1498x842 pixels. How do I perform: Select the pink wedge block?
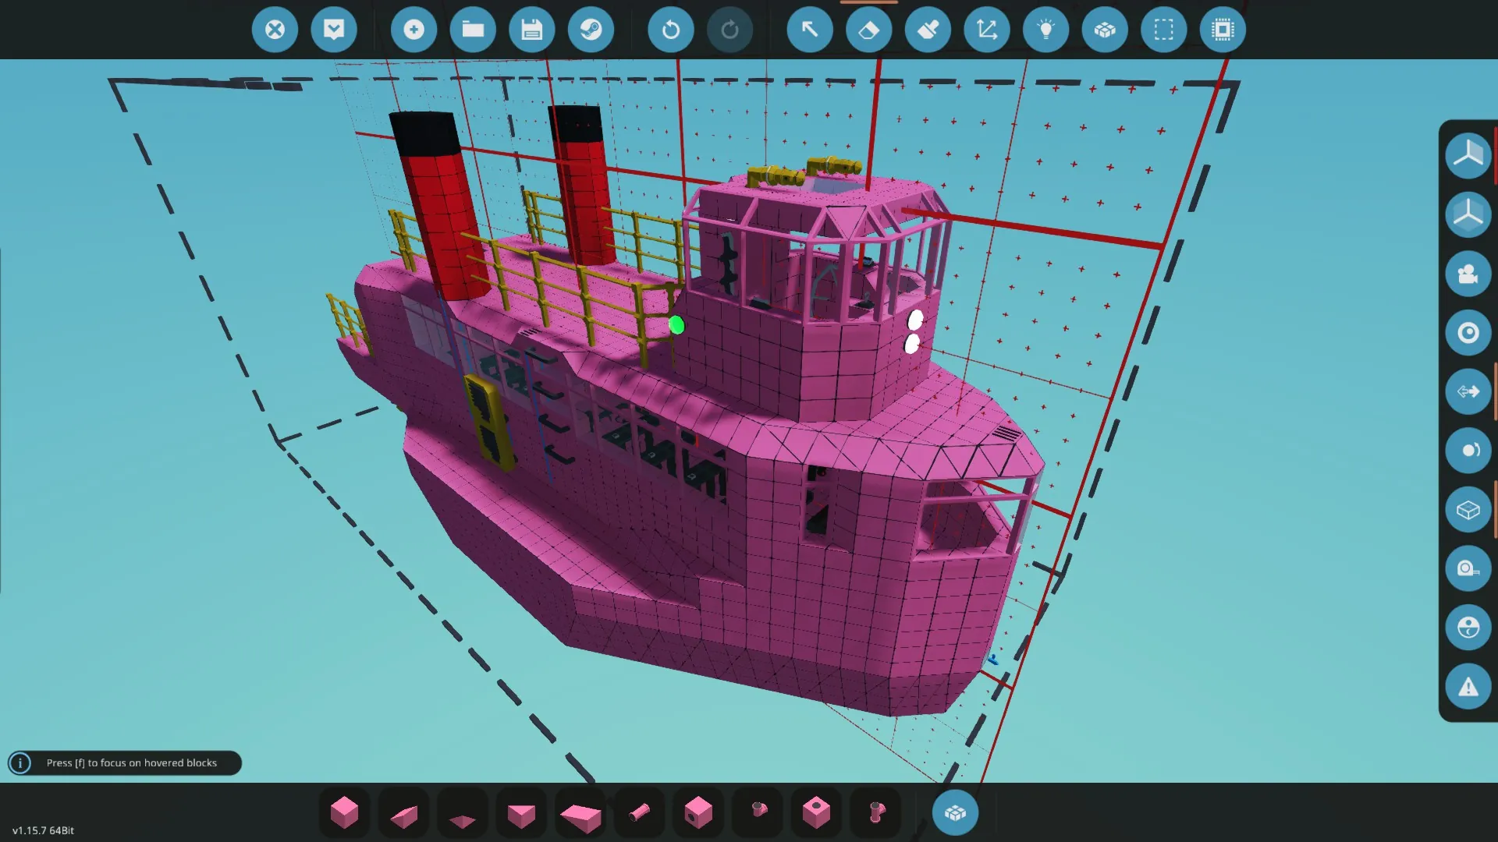tap(403, 814)
